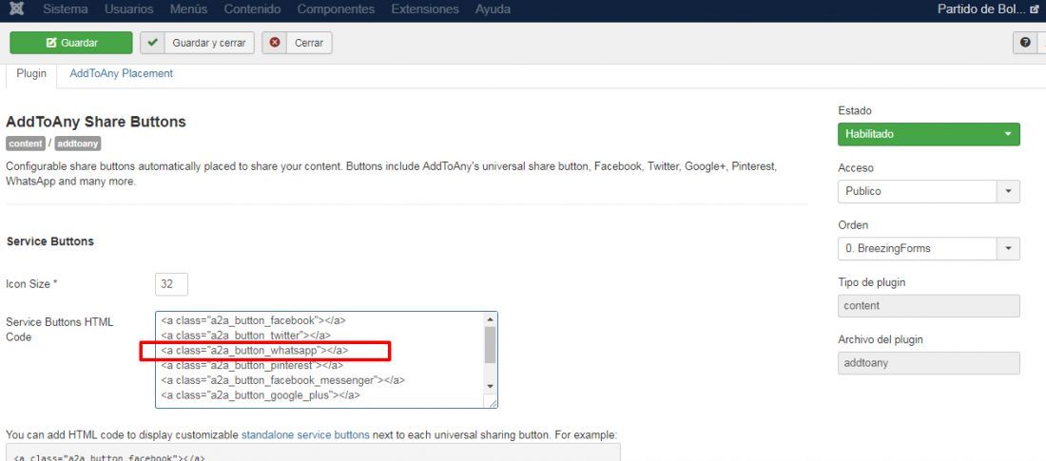Click the red X icon beside Cerrar
This screenshot has width=1046, height=461.
(274, 43)
